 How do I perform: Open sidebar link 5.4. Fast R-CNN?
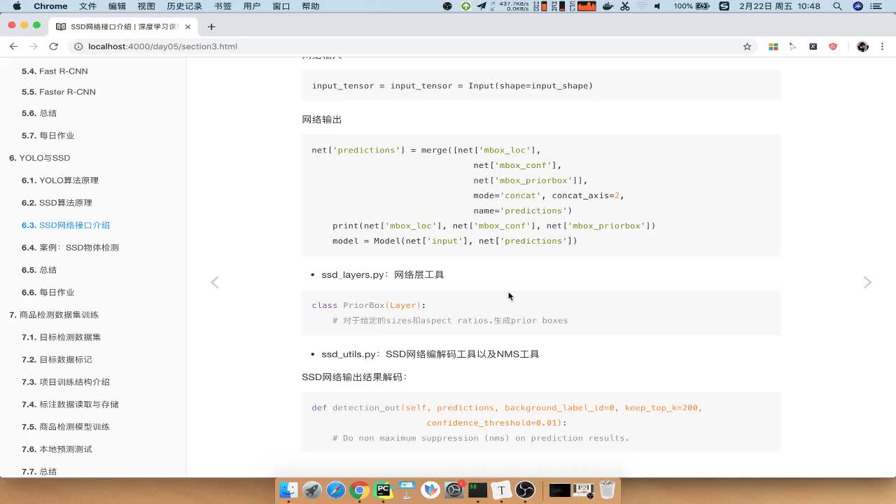pyautogui.click(x=55, y=71)
